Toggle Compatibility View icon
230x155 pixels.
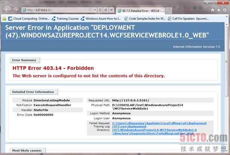[100, 10]
